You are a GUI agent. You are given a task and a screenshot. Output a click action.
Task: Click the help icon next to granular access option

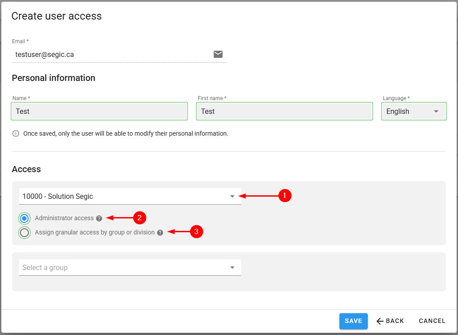[x=160, y=232]
